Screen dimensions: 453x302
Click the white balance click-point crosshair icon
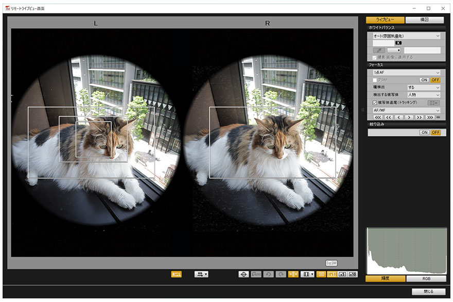tap(245, 274)
